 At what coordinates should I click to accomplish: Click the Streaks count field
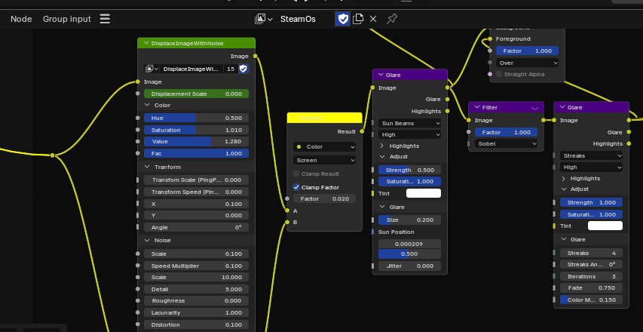click(x=591, y=254)
